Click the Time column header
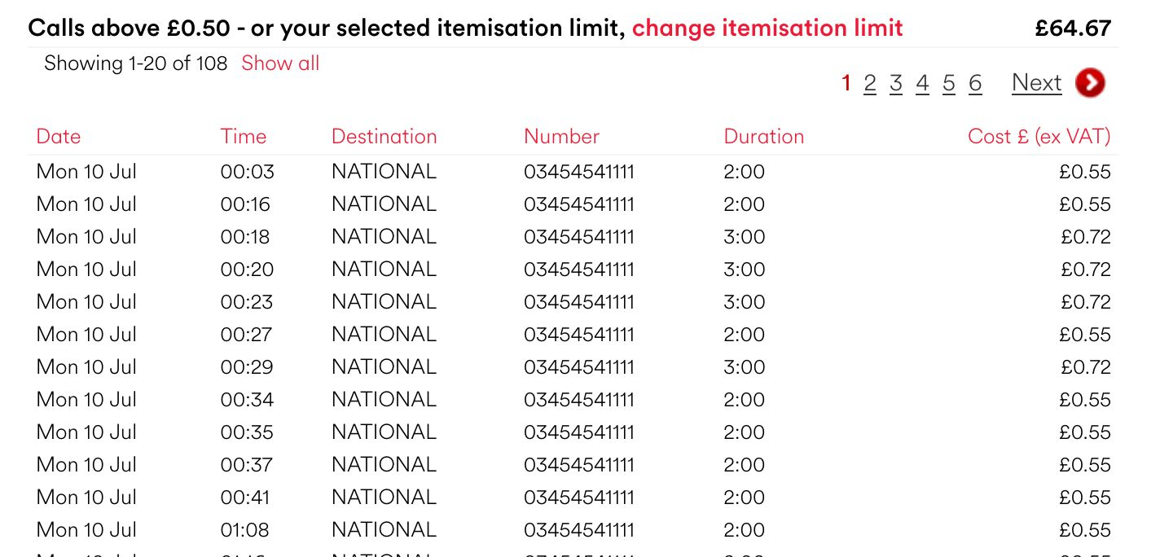 pos(244,136)
